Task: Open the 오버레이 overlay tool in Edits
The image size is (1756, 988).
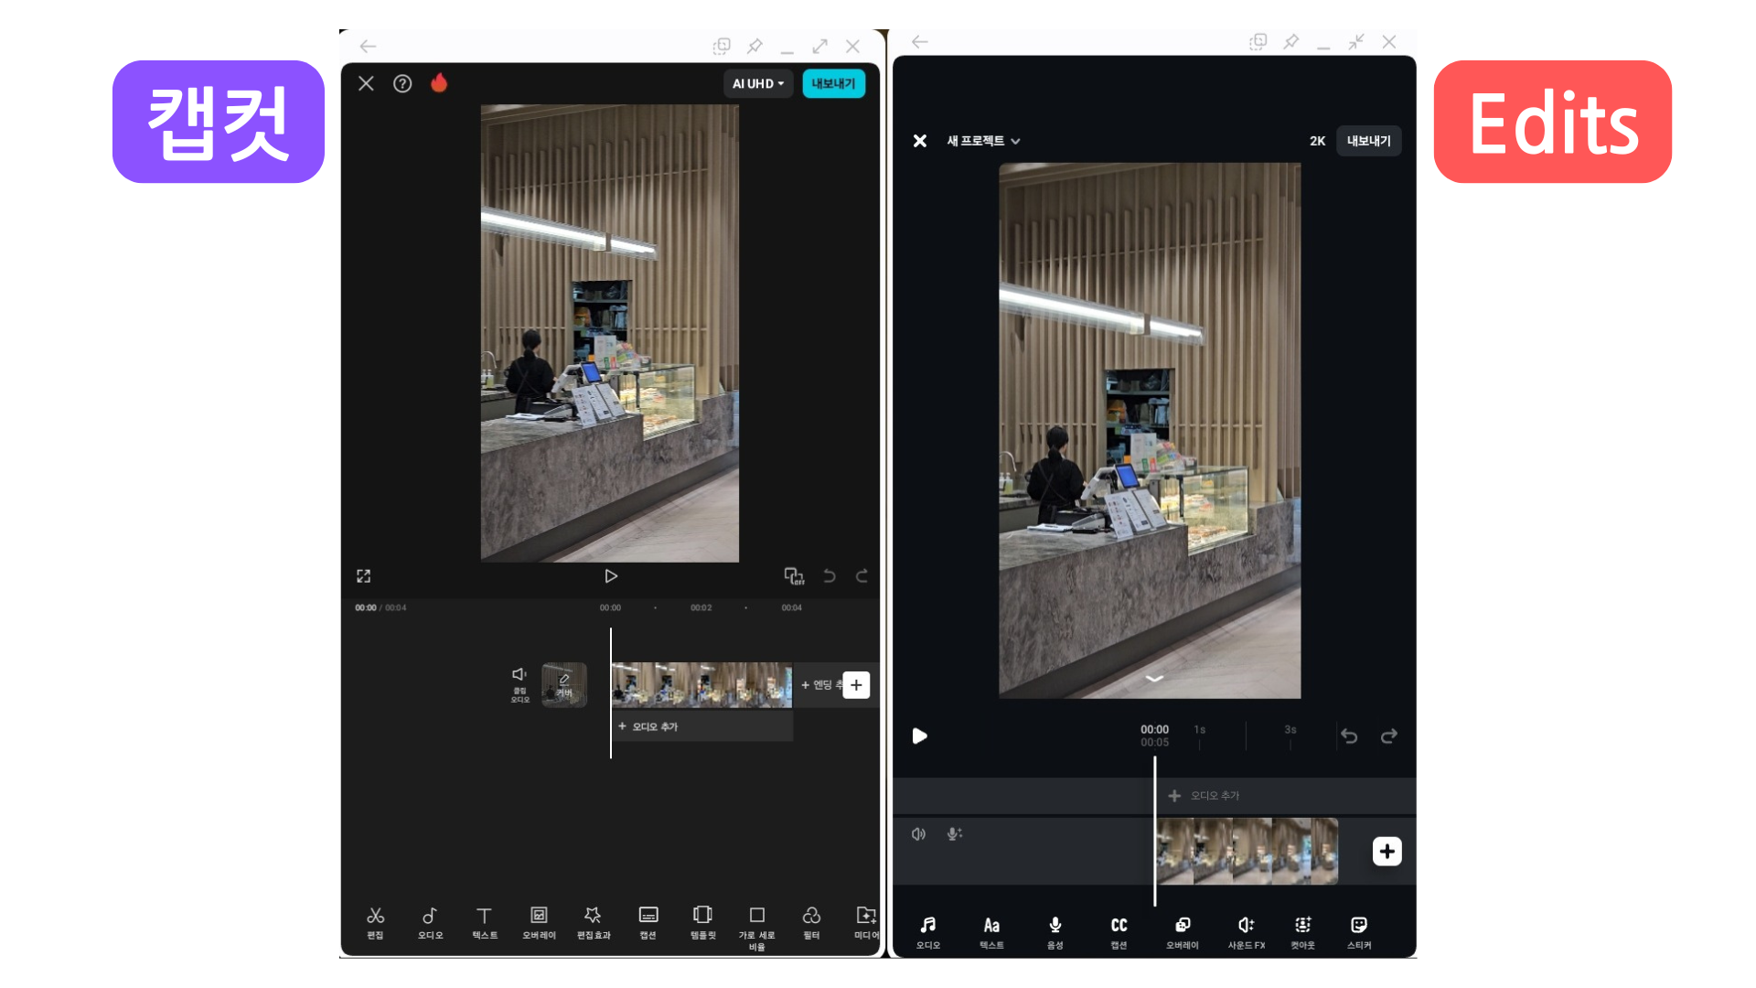Action: pos(1183,932)
